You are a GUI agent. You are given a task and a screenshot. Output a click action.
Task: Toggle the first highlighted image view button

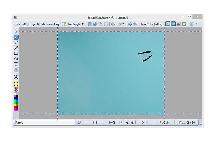168,24
